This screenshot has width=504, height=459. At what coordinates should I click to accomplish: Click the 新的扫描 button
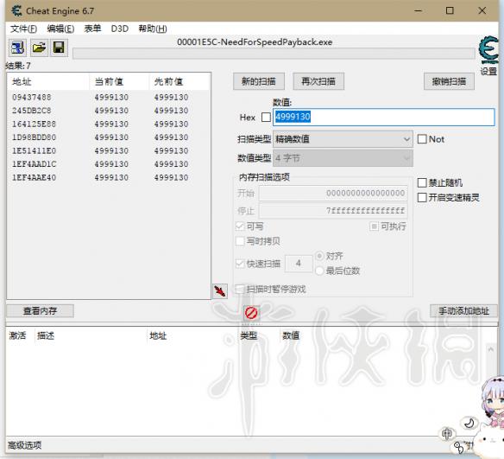(259, 81)
